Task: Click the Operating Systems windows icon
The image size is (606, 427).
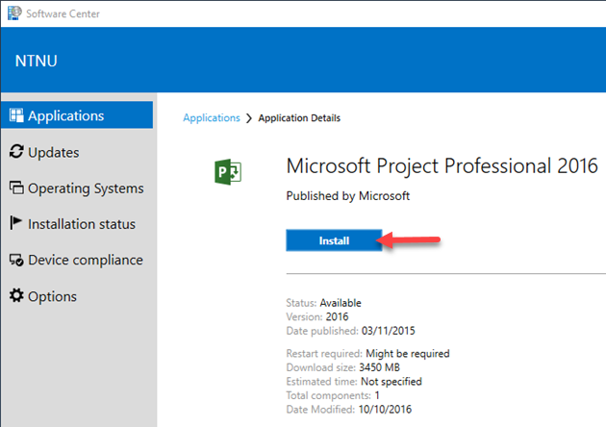Action: pos(16,188)
